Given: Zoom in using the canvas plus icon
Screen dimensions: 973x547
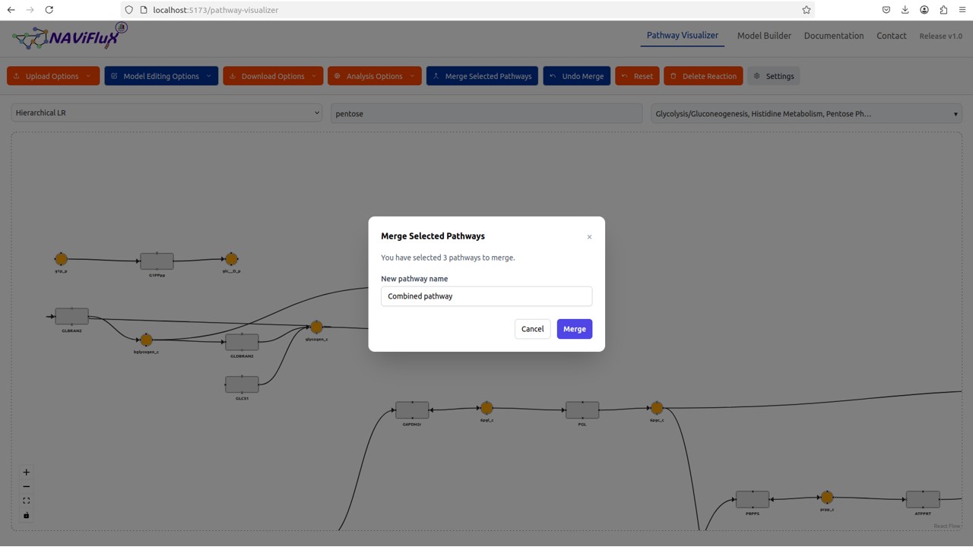Looking at the screenshot, I should tap(26, 472).
